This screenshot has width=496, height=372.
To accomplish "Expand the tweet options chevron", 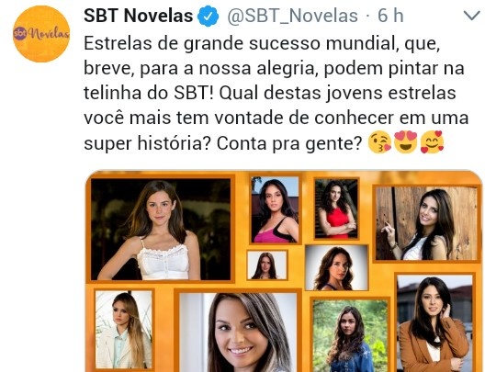I will pos(471,16).
